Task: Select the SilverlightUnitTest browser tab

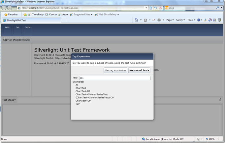Action: (x=32, y=20)
